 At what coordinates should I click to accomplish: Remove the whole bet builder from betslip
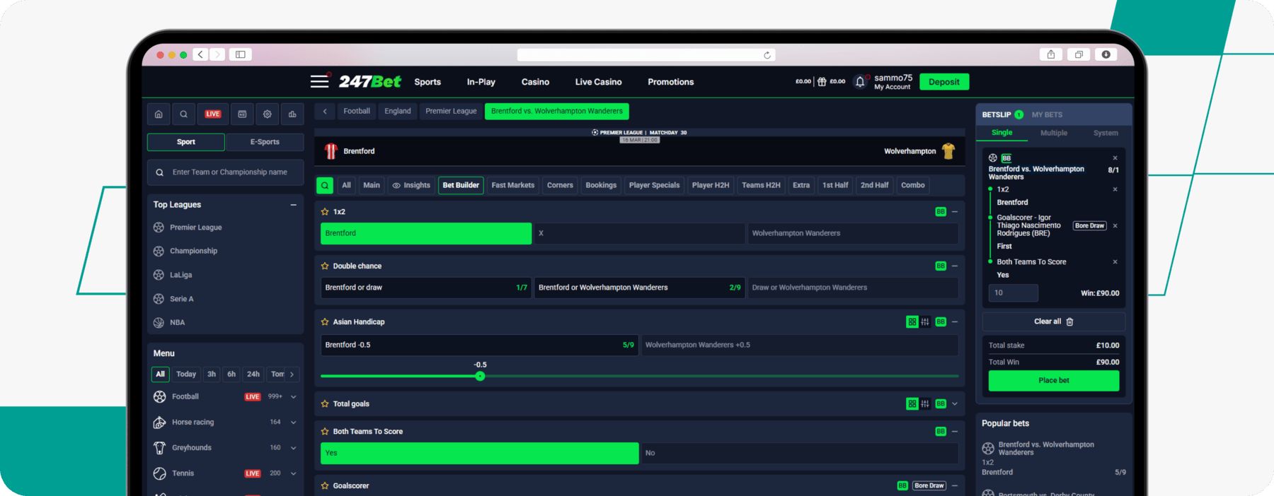[x=1115, y=158]
